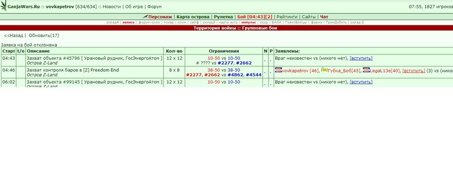
Task: Open the ГовноБойцы quick link
Action: 296,22
